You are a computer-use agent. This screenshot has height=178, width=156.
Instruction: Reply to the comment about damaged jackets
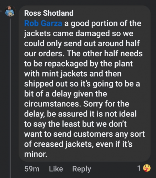pos(82,169)
